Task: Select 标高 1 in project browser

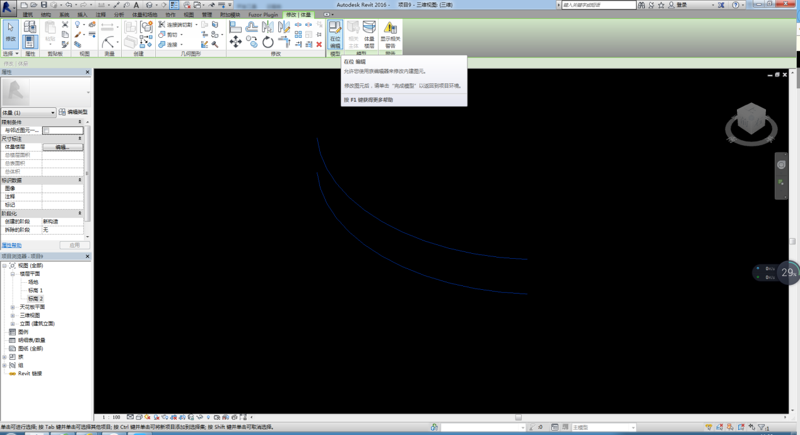Action: coord(35,290)
